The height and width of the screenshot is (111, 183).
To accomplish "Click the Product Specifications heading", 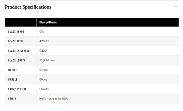I will 28,7.
